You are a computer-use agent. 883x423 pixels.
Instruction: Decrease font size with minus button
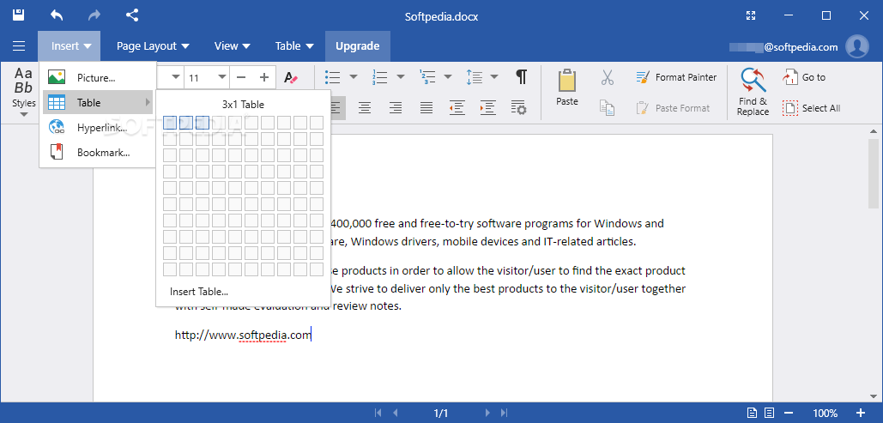coord(241,77)
